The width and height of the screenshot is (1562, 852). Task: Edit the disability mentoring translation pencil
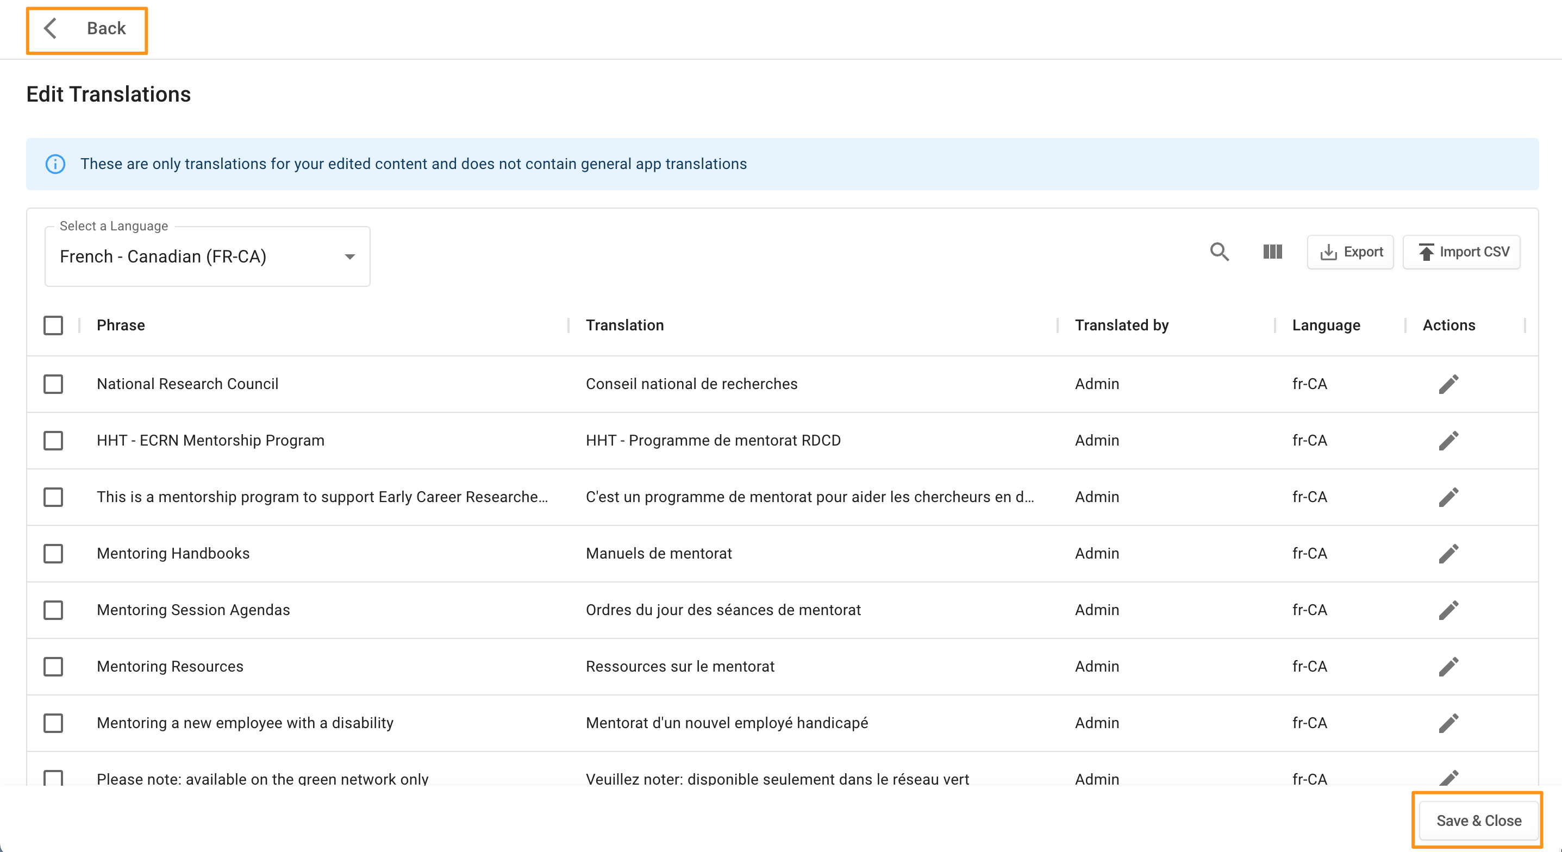pyautogui.click(x=1448, y=723)
